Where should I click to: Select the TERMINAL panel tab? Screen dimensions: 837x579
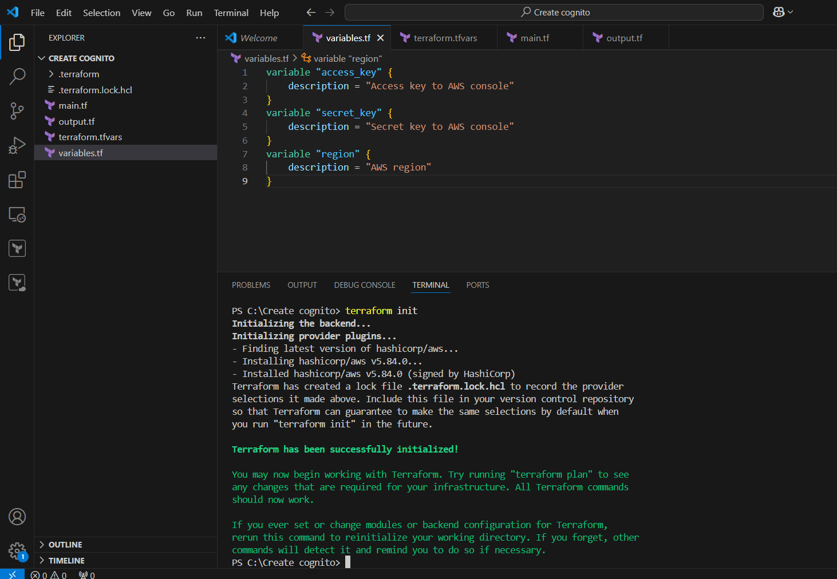coord(431,285)
